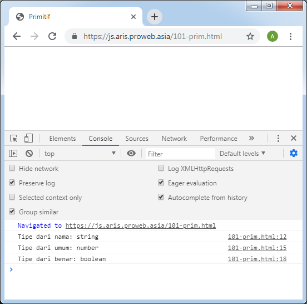The image size is (307, 304).
Task: Disable the Eager evaluation checkbox
Action: (x=161, y=183)
